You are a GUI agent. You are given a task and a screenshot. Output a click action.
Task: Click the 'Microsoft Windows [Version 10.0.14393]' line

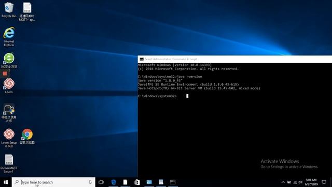coord(175,65)
